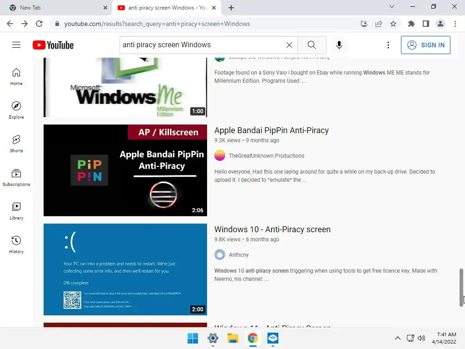Screen dimensions: 465x349
Task: Open History in the sidebar
Action: click(16, 245)
